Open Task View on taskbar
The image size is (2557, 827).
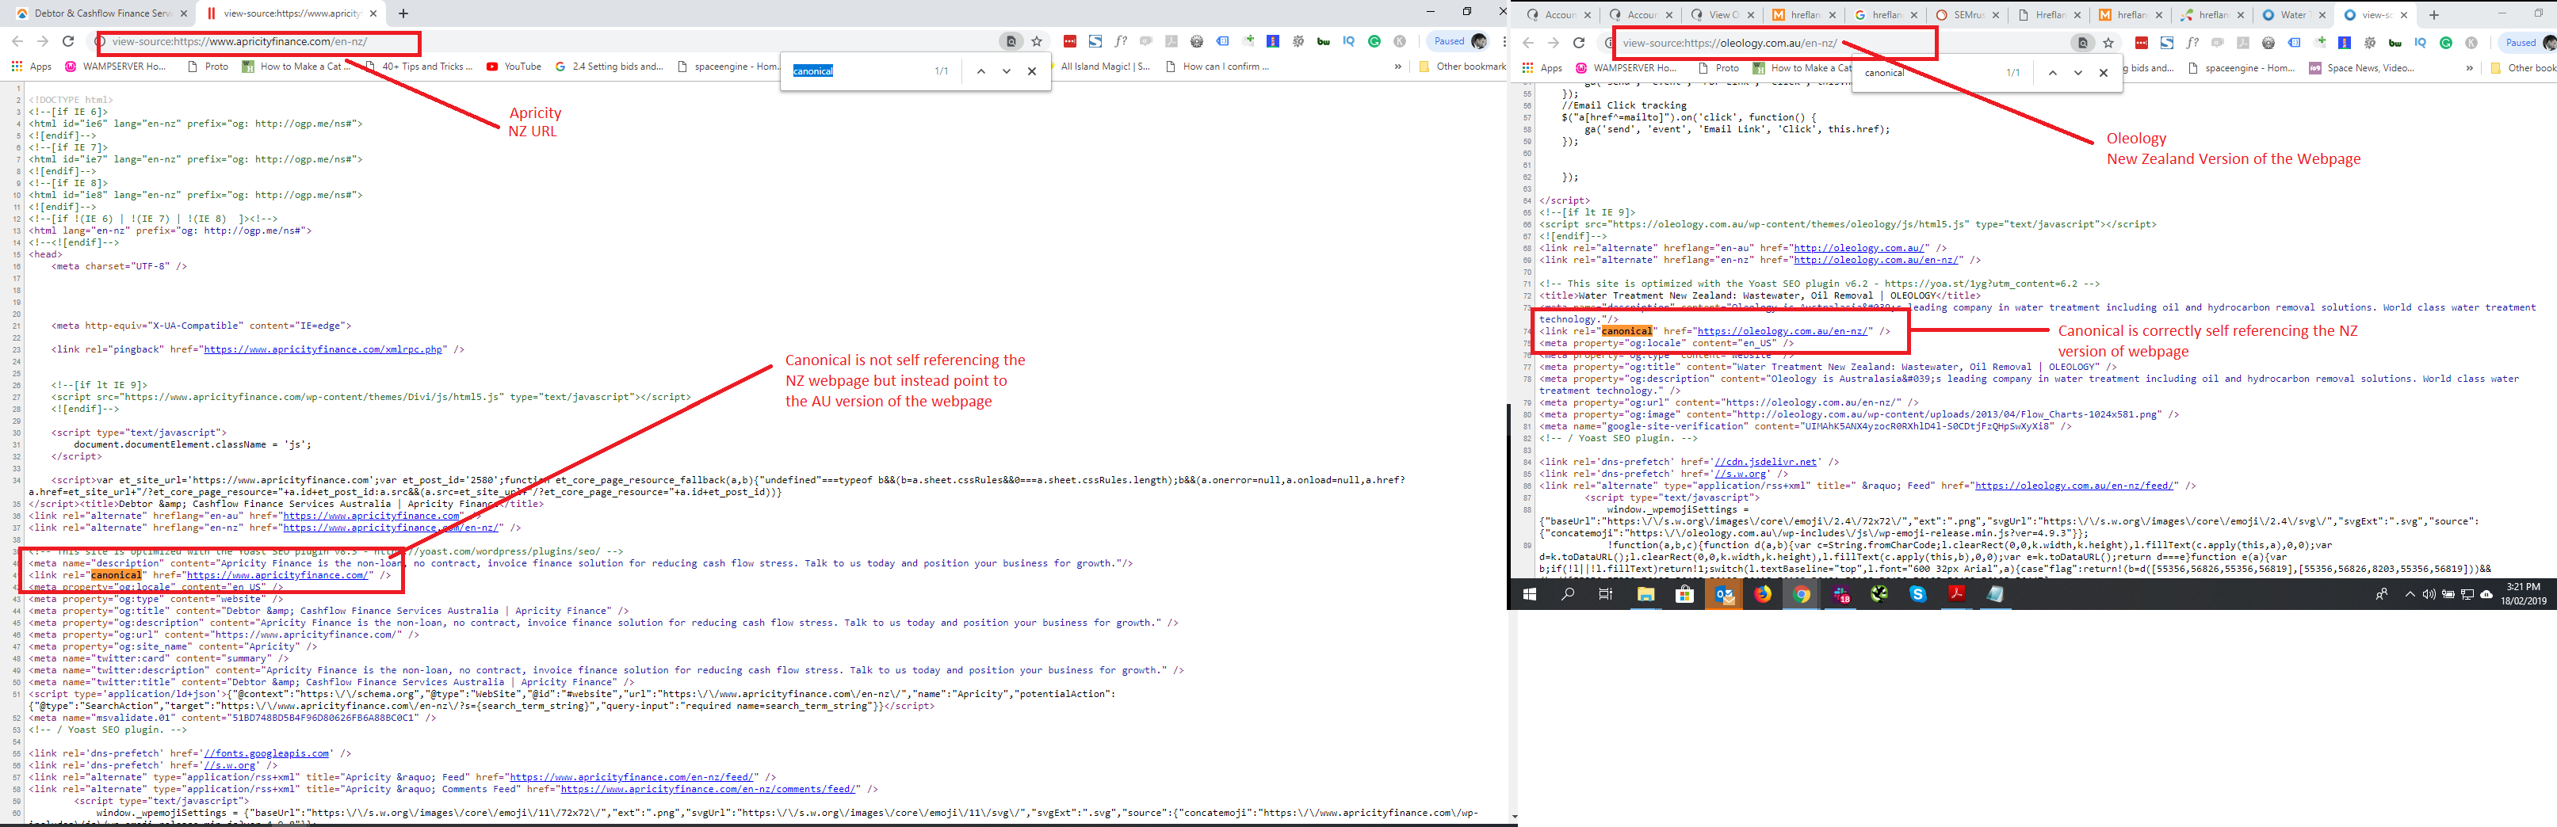point(1605,594)
